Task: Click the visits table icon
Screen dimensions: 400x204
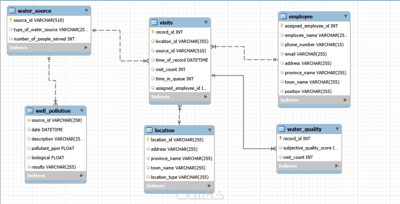Action: [x=154, y=22]
